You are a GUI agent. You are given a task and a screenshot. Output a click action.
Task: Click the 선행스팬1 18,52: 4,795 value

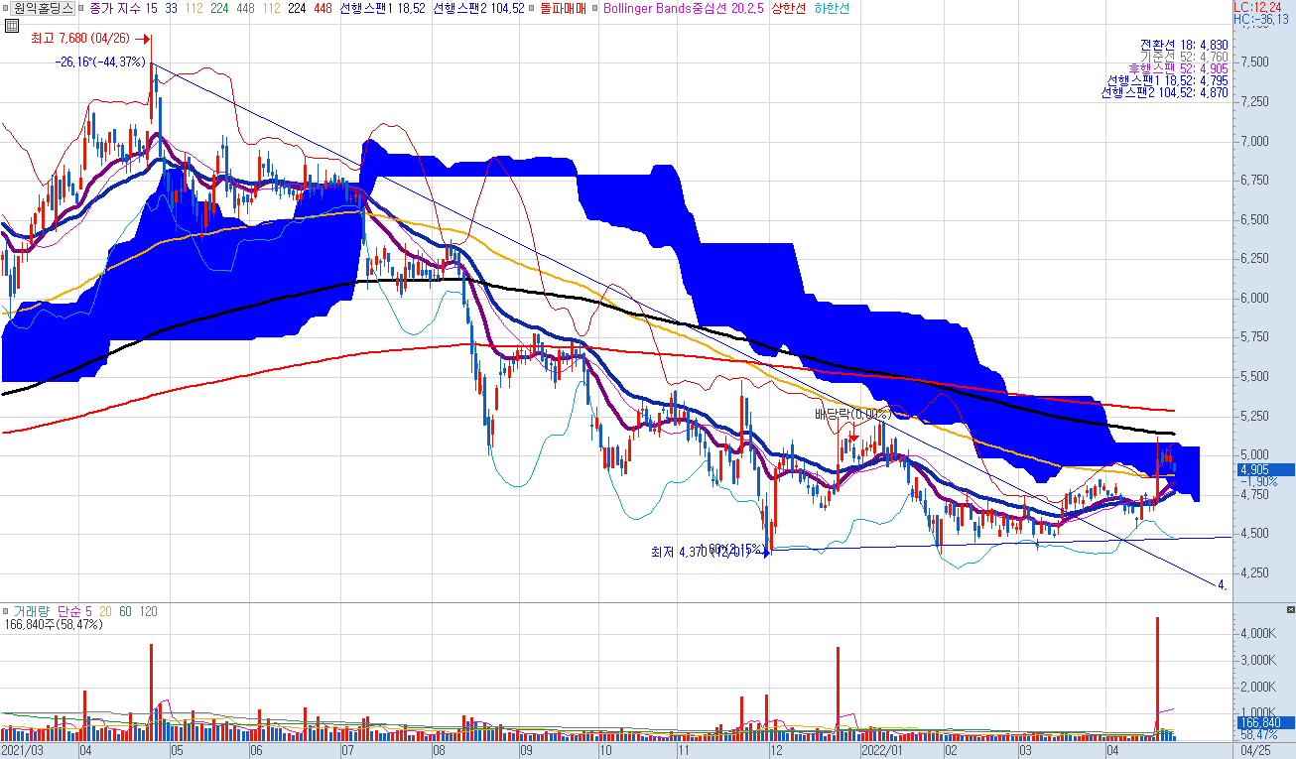point(1168,80)
